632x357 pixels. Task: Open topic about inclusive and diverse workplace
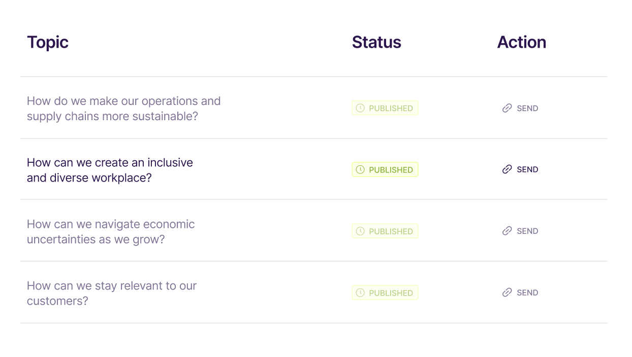click(110, 170)
